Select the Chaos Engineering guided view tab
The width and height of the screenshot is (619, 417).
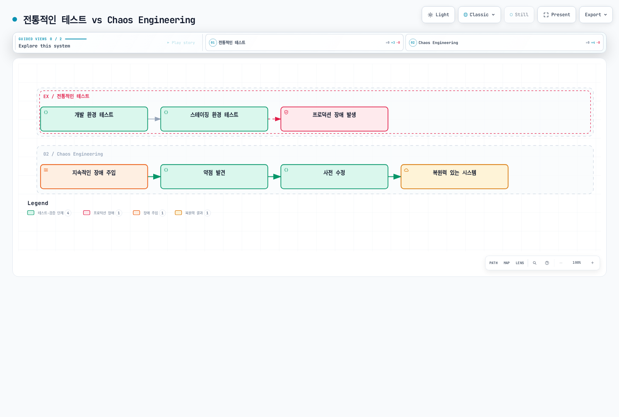pos(504,42)
